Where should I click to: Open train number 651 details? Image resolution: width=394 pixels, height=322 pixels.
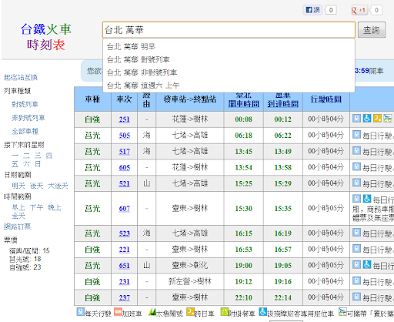coord(124,266)
